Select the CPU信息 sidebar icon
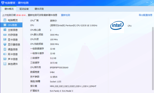Image resolution: width=154 pixels, height=93 pixels. coord(5,25)
